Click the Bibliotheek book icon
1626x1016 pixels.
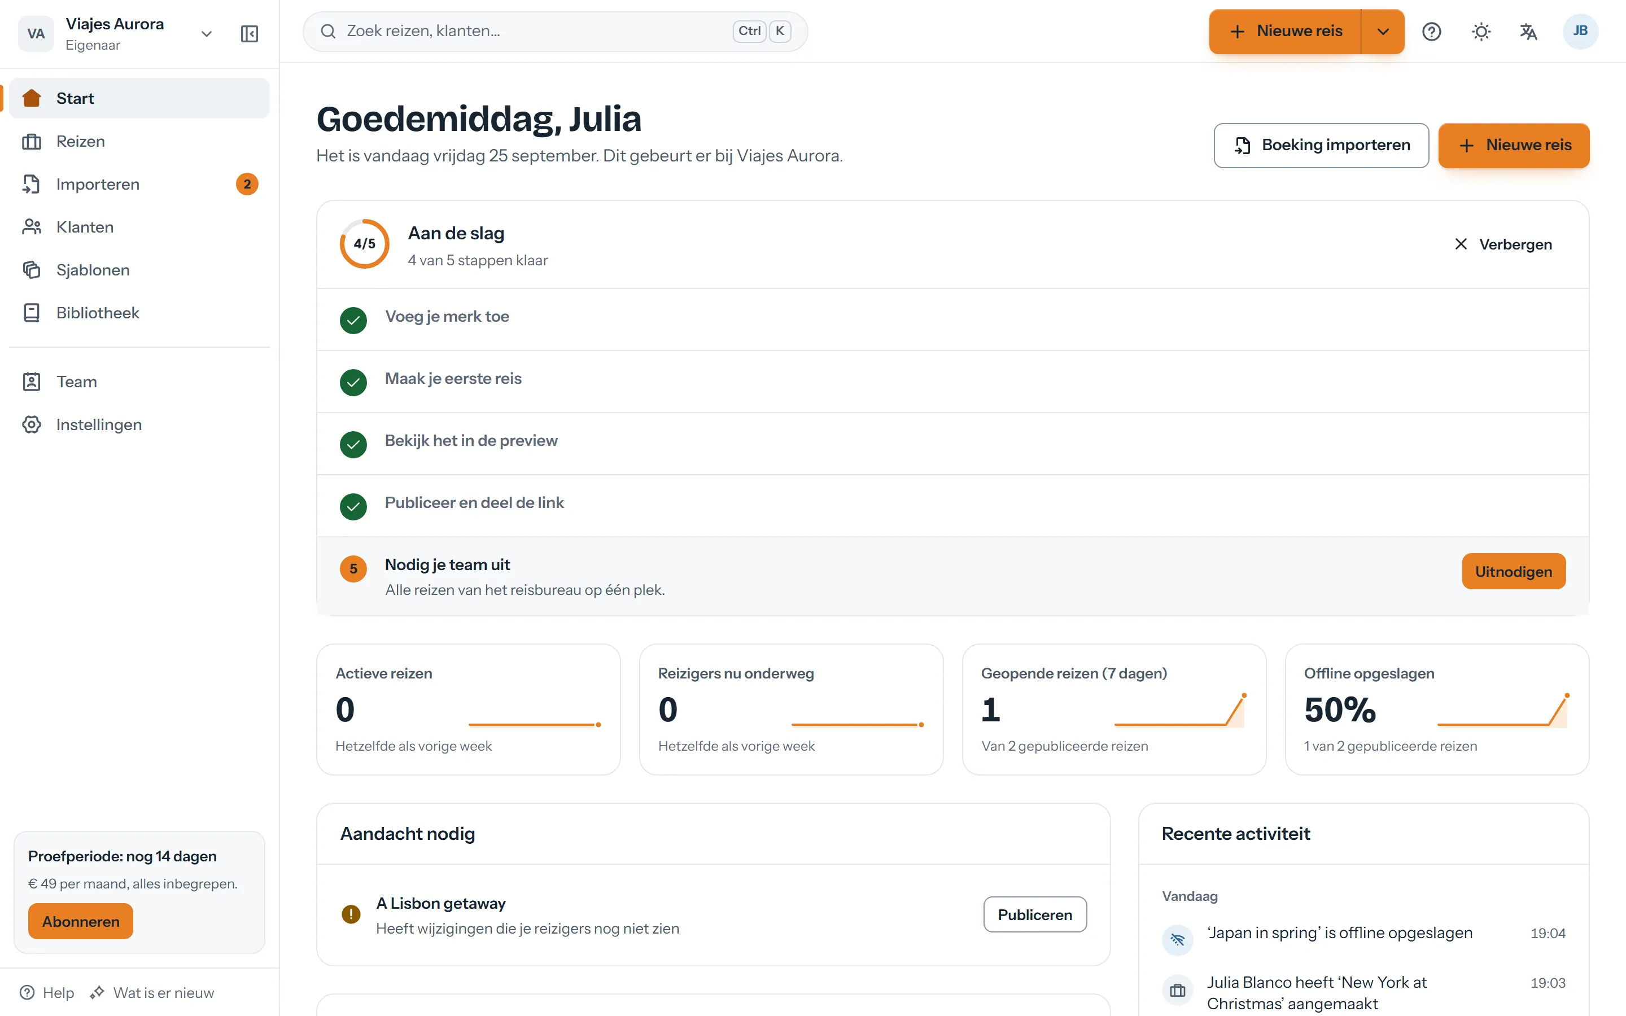32,313
